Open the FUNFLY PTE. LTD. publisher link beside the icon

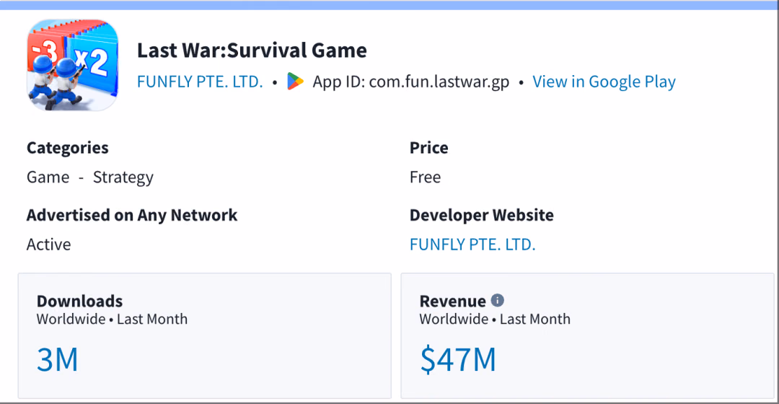[x=200, y=82]
